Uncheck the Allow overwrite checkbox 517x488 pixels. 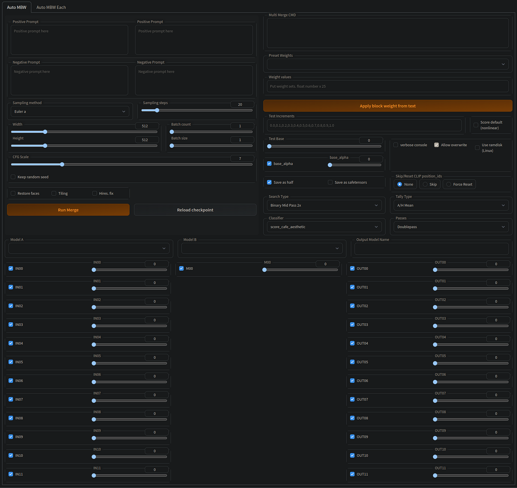[x=436, y=145]
